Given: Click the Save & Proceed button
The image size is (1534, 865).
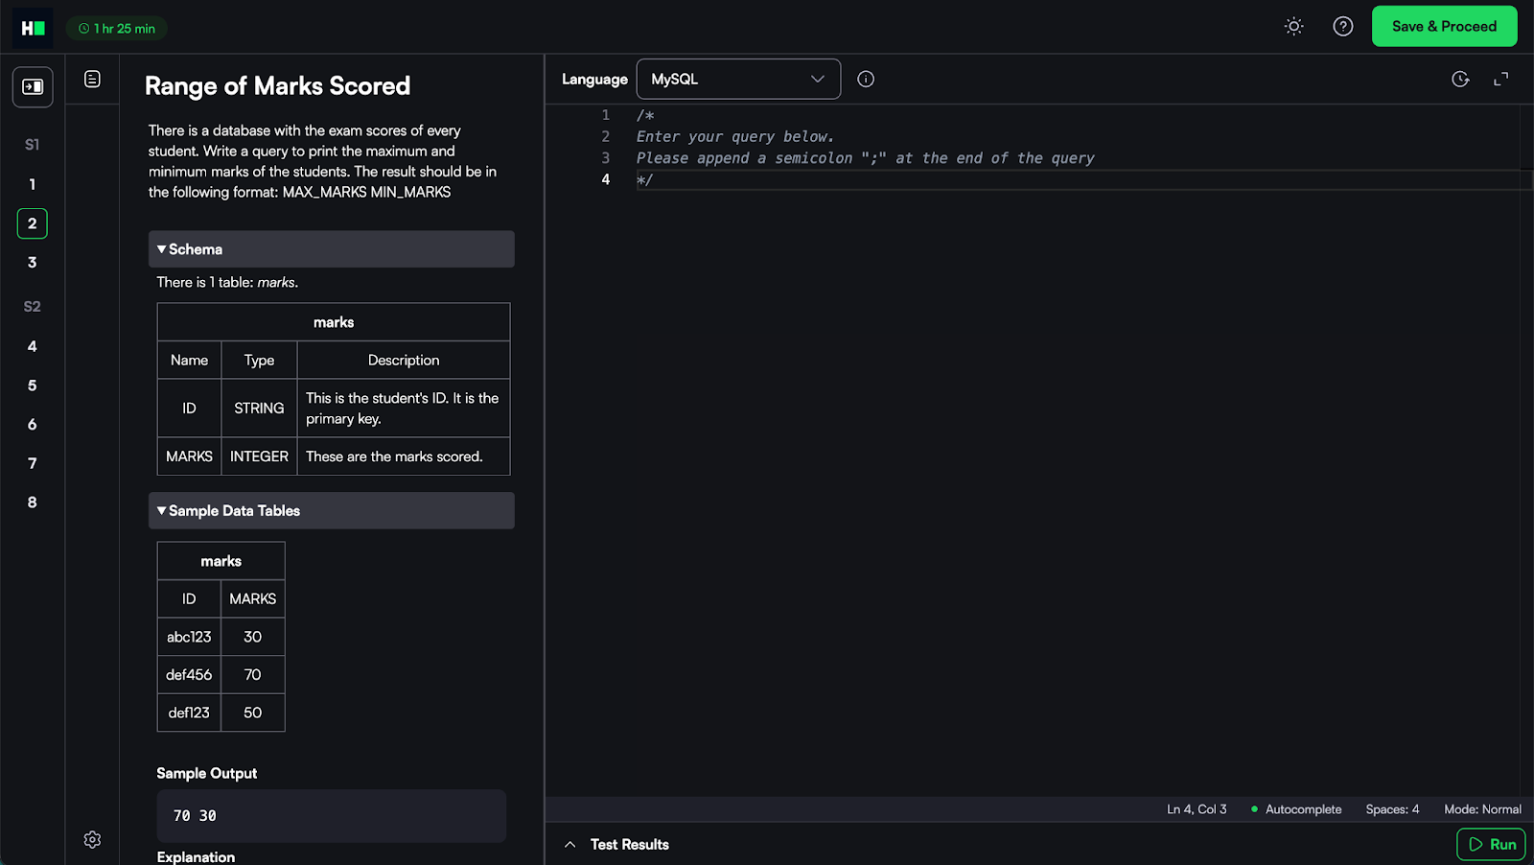Looking at the screenshot, I should click(x=1444, y=27).
